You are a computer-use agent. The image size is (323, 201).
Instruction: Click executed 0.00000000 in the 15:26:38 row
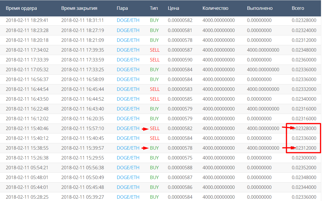click(259, 158)
